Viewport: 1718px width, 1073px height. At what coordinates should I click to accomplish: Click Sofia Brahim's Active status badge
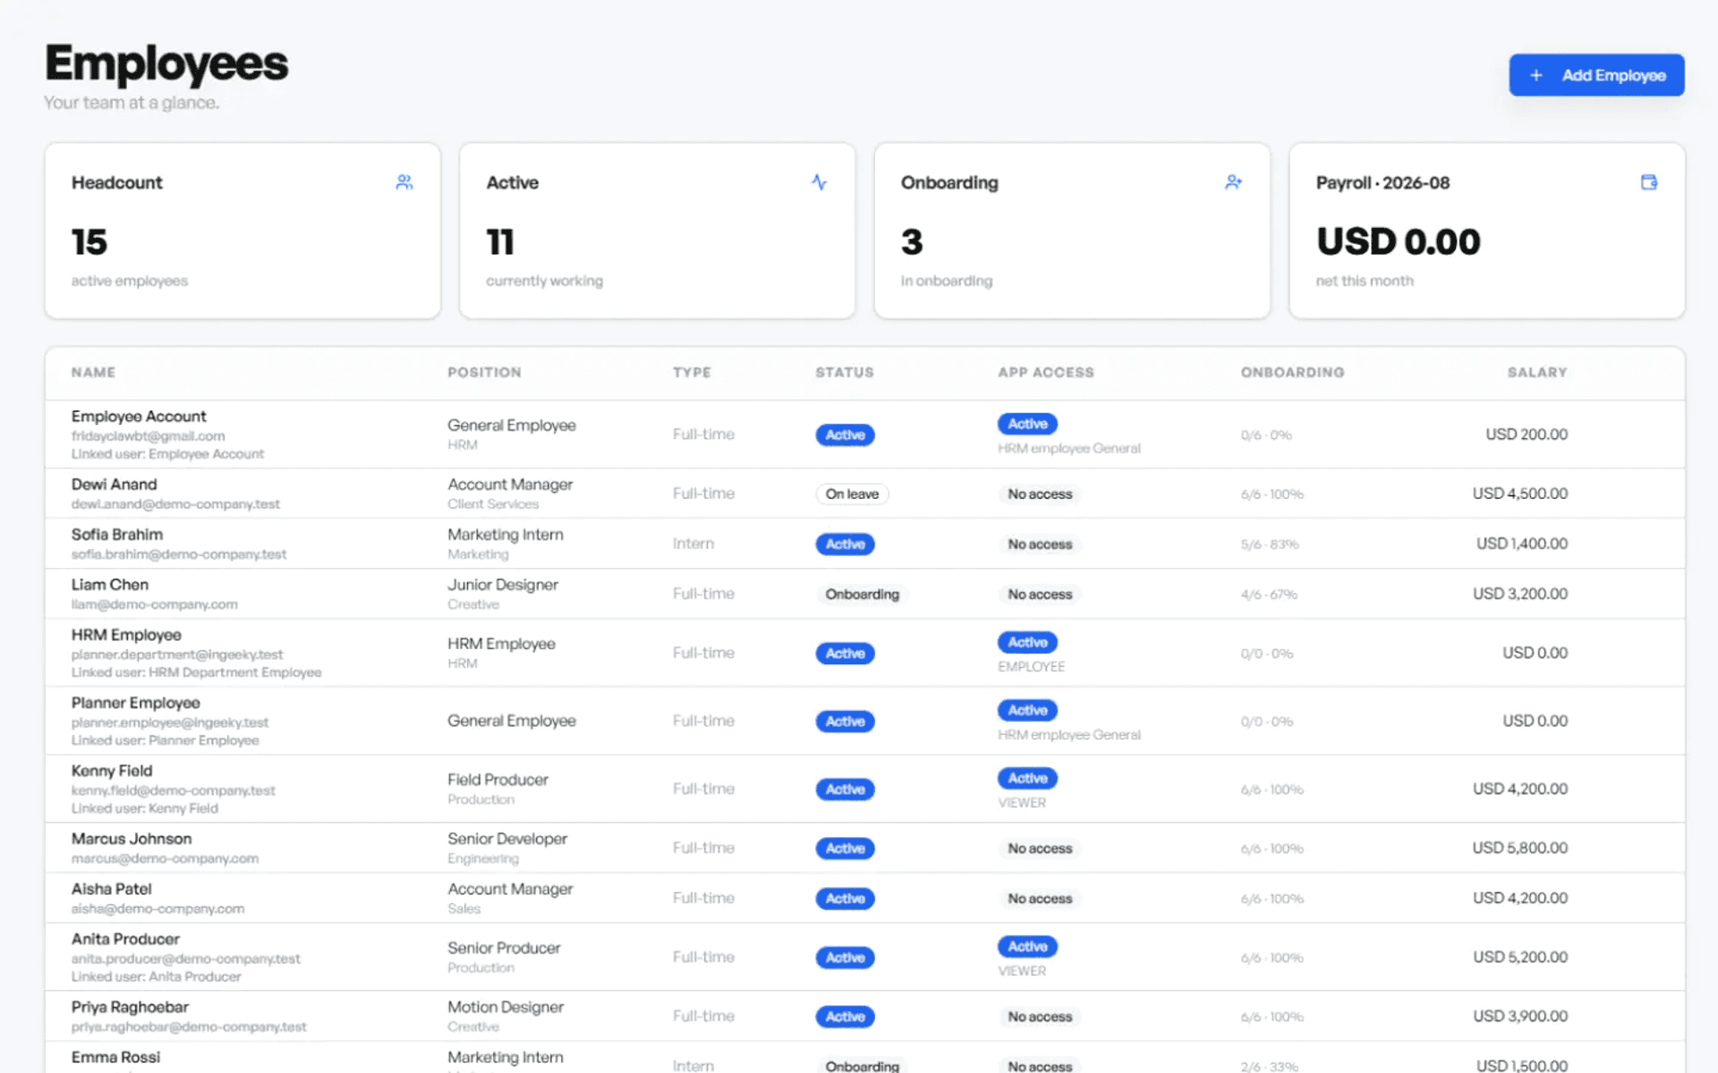point(845,544)
